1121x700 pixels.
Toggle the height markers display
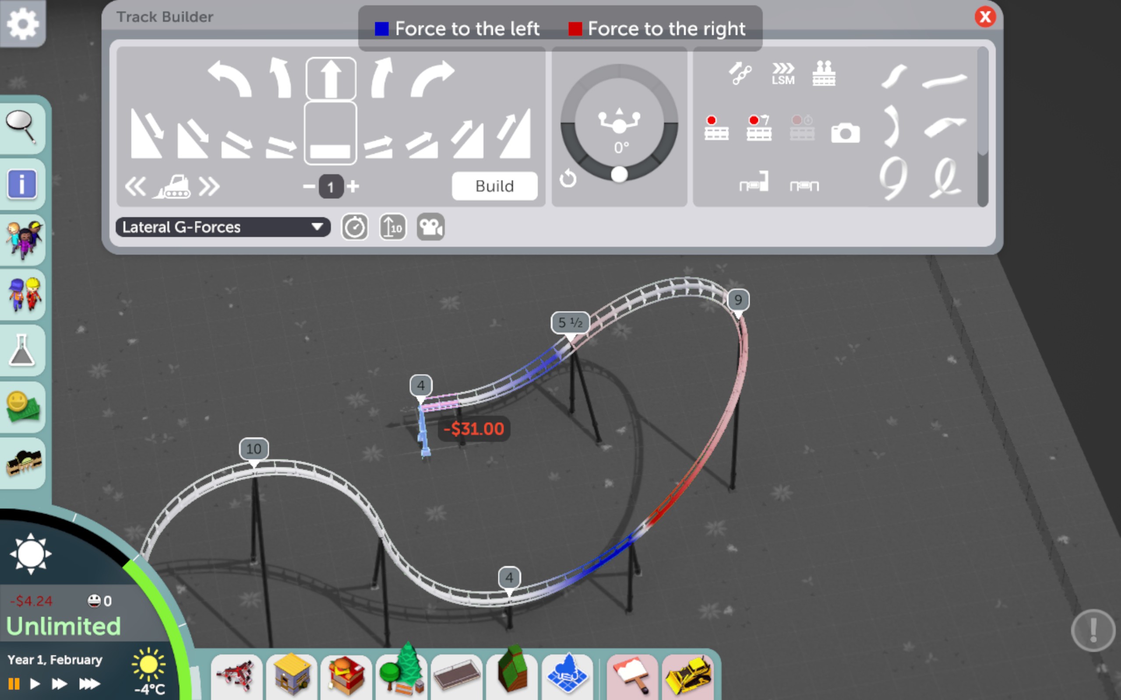392,227
